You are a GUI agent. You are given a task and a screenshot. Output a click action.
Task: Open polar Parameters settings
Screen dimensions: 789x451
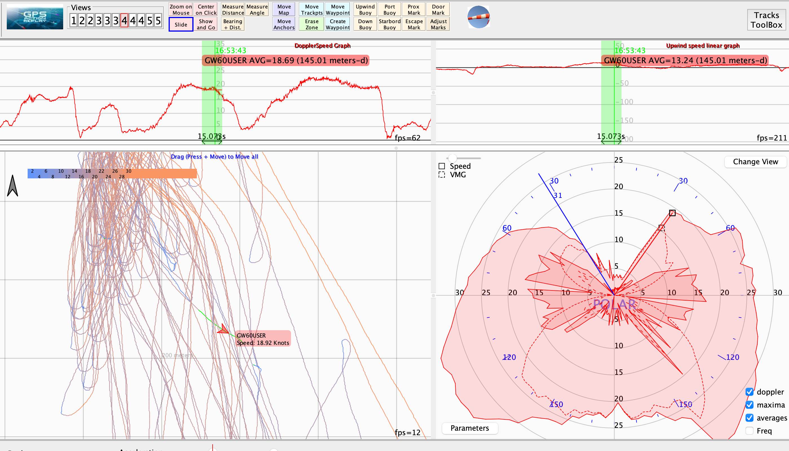tap(470, 428)
